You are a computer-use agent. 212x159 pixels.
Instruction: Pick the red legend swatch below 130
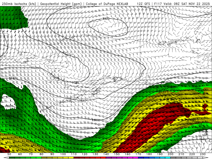(x=98, y=158)
